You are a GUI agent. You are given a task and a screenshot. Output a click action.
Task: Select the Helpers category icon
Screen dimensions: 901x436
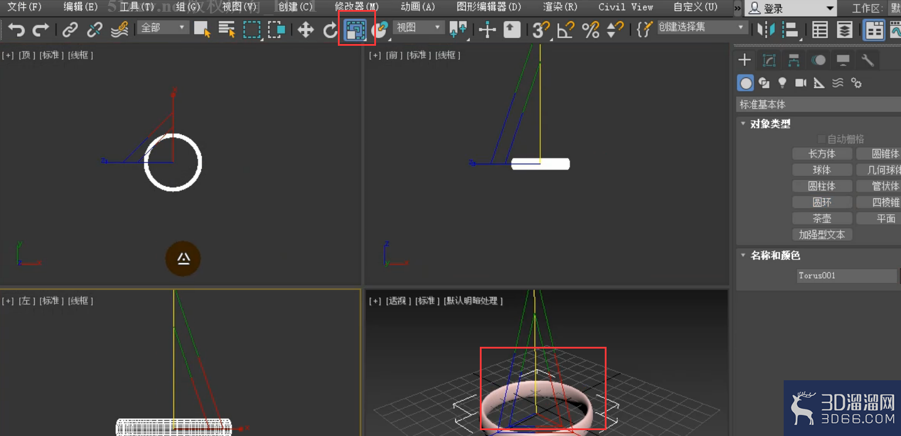819,83
